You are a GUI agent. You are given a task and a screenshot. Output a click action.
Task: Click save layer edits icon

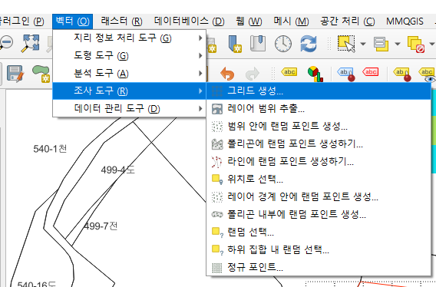[x=15, y=74]
